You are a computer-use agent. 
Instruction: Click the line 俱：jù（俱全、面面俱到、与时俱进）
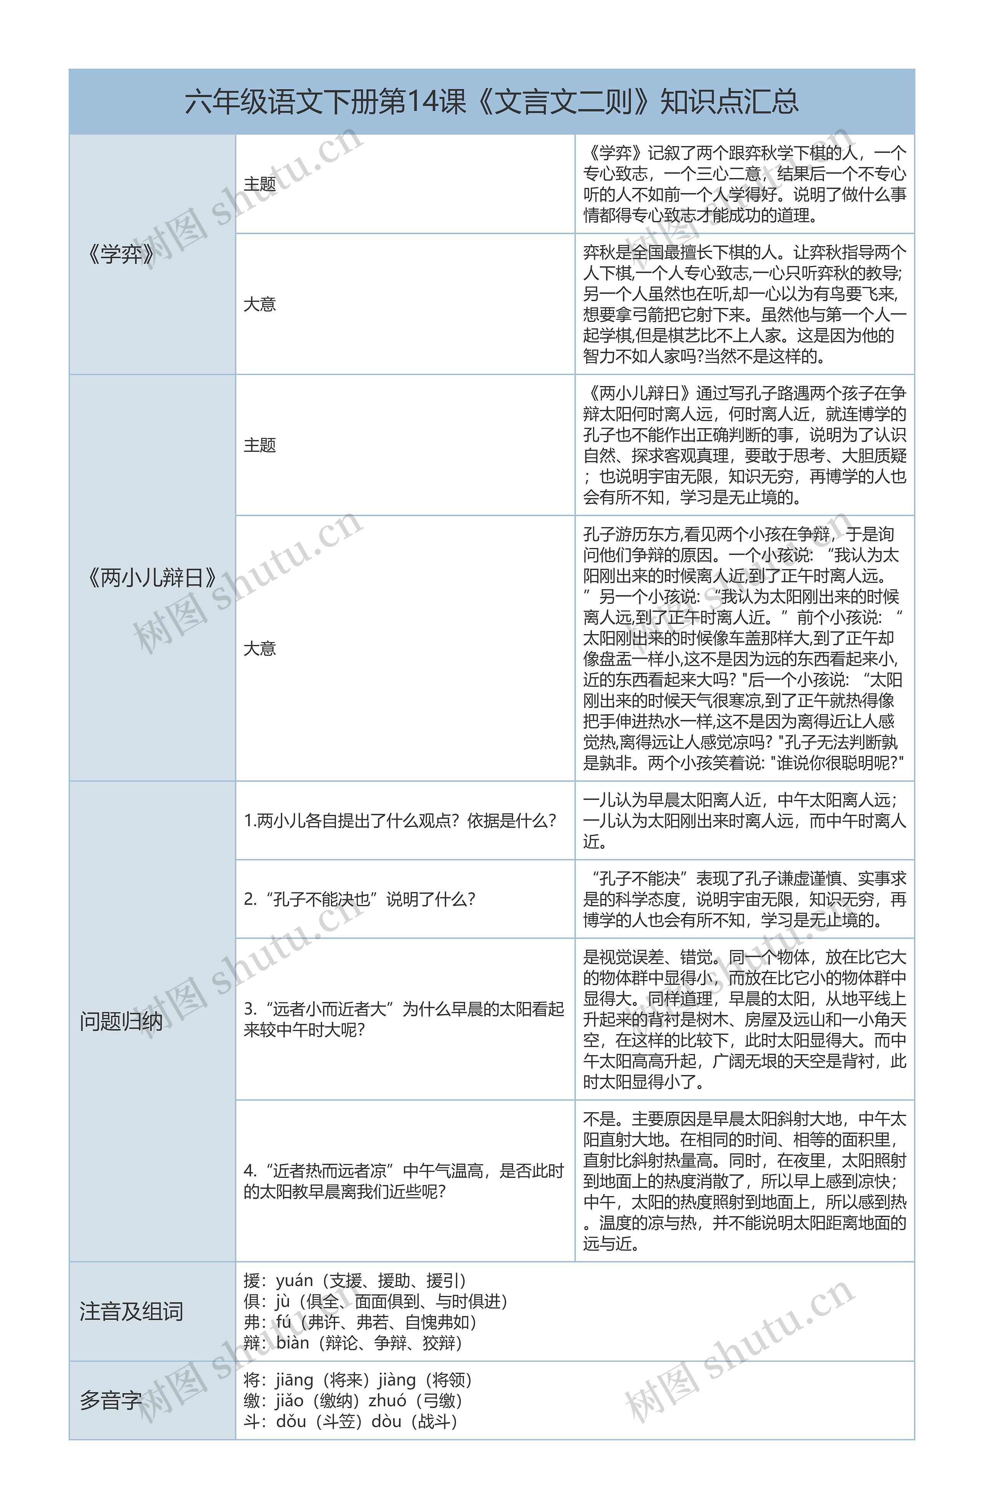[376, 1301]
